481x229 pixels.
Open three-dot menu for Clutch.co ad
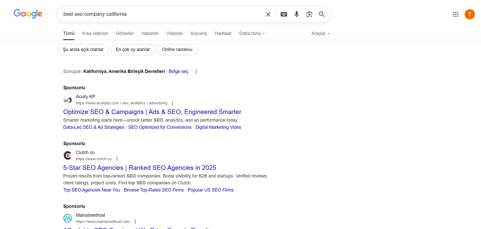117,159
